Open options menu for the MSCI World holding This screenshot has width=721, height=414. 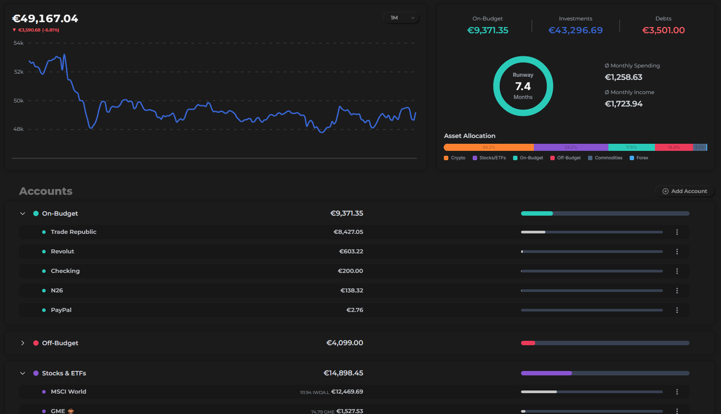(677, 392)
